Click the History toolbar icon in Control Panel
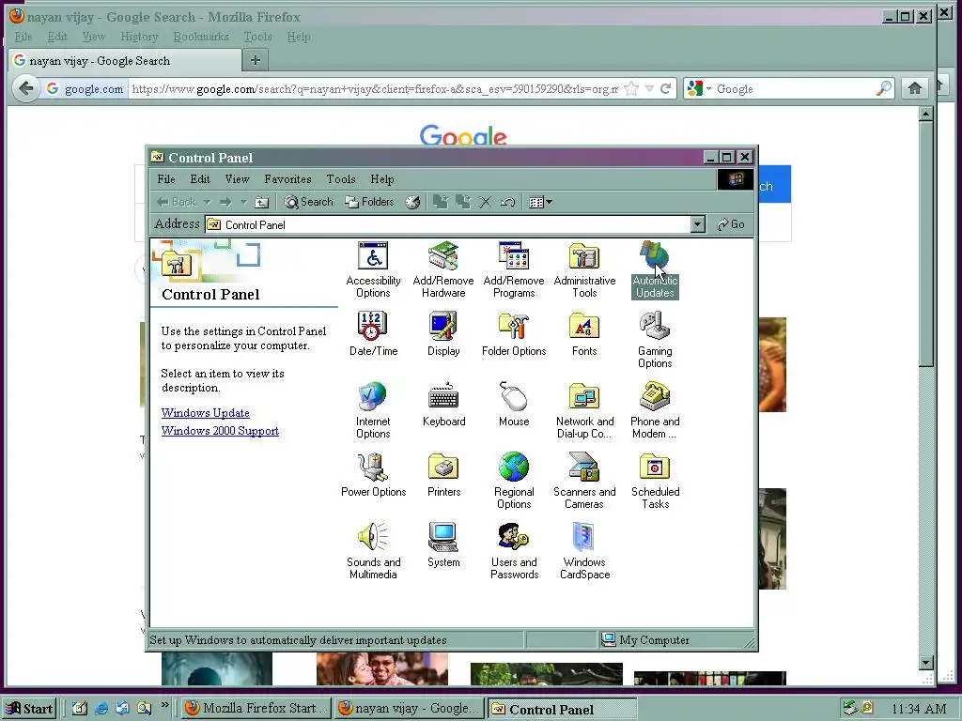 pyautogui.click(x=413, y=202)
